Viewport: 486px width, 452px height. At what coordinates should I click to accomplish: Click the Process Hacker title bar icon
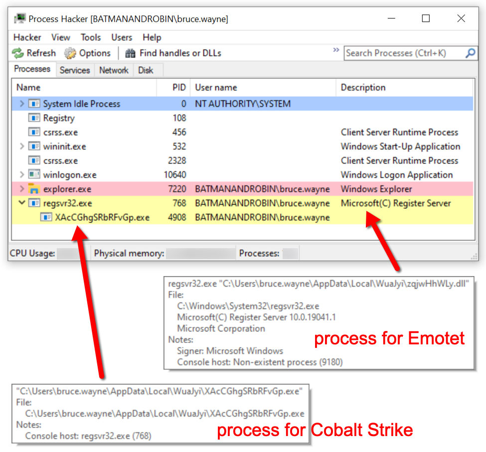tap(20, 18)
